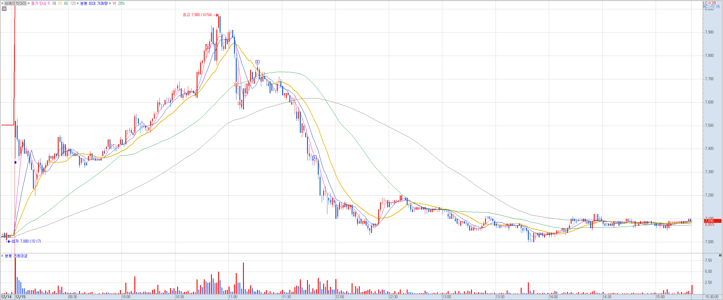This screenshot has width=723, height=300.
Task: Click the 분봉 최대 거래량 indicator label
Action: (x=94, y=4)
